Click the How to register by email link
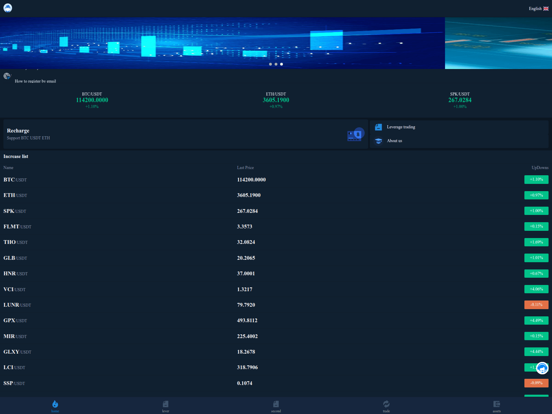Image resolution: width=552 pixels, height=414 pixels. point(35,81)
